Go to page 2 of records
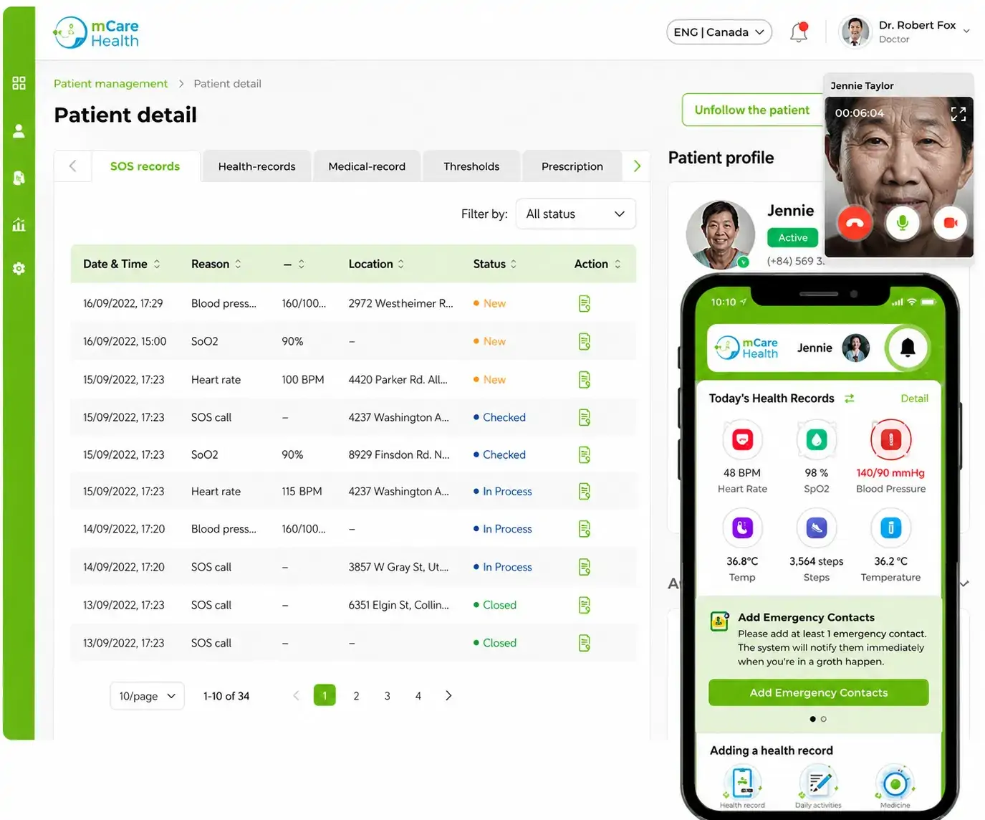985x820 pixels. (x=356, y=696)
